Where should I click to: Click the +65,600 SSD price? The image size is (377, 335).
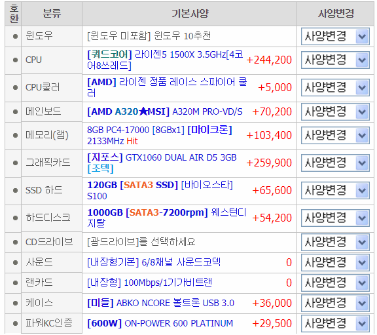click(272, 191)
